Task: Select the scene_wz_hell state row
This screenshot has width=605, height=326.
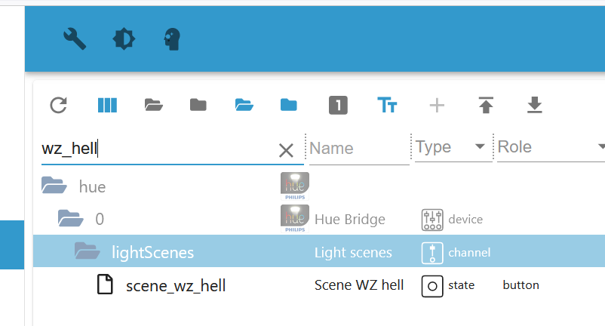Action: coord(175,285)
